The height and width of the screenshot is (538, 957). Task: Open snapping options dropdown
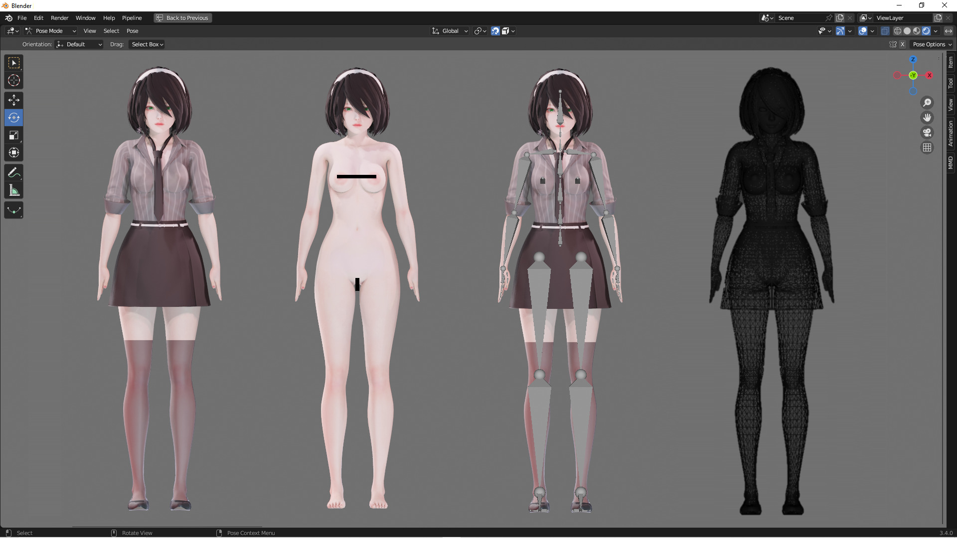pos(508,31)
